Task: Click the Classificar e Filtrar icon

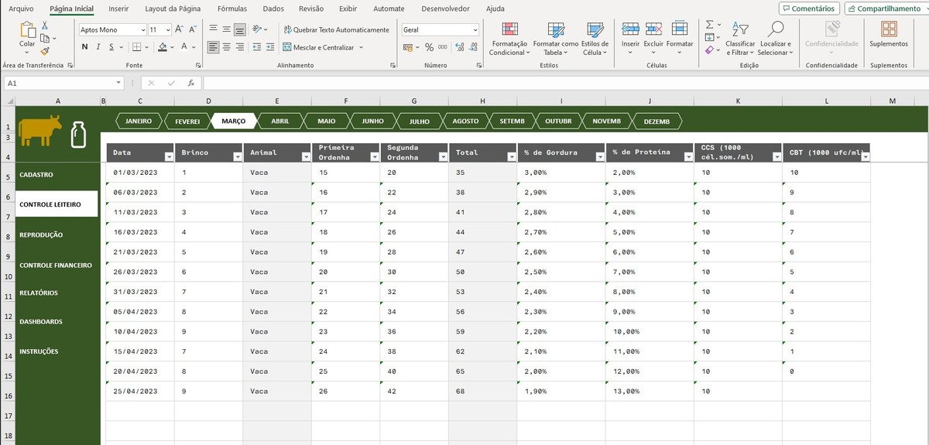Action: pyautogui.click(x=740, y=29)
